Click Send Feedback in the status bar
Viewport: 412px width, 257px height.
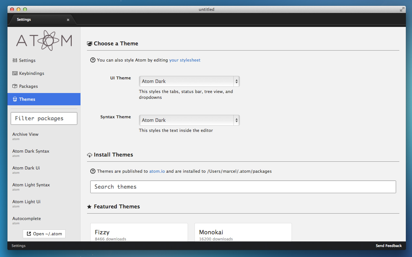(x=389, y=246)
